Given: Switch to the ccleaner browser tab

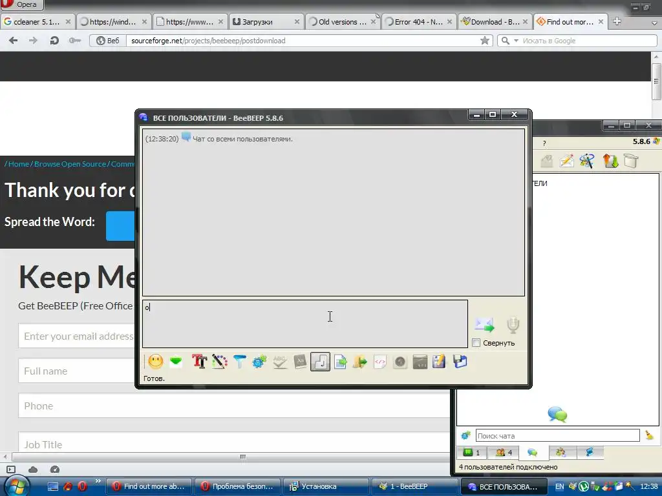Looking at the screenshot, I should tap(37, 21).
